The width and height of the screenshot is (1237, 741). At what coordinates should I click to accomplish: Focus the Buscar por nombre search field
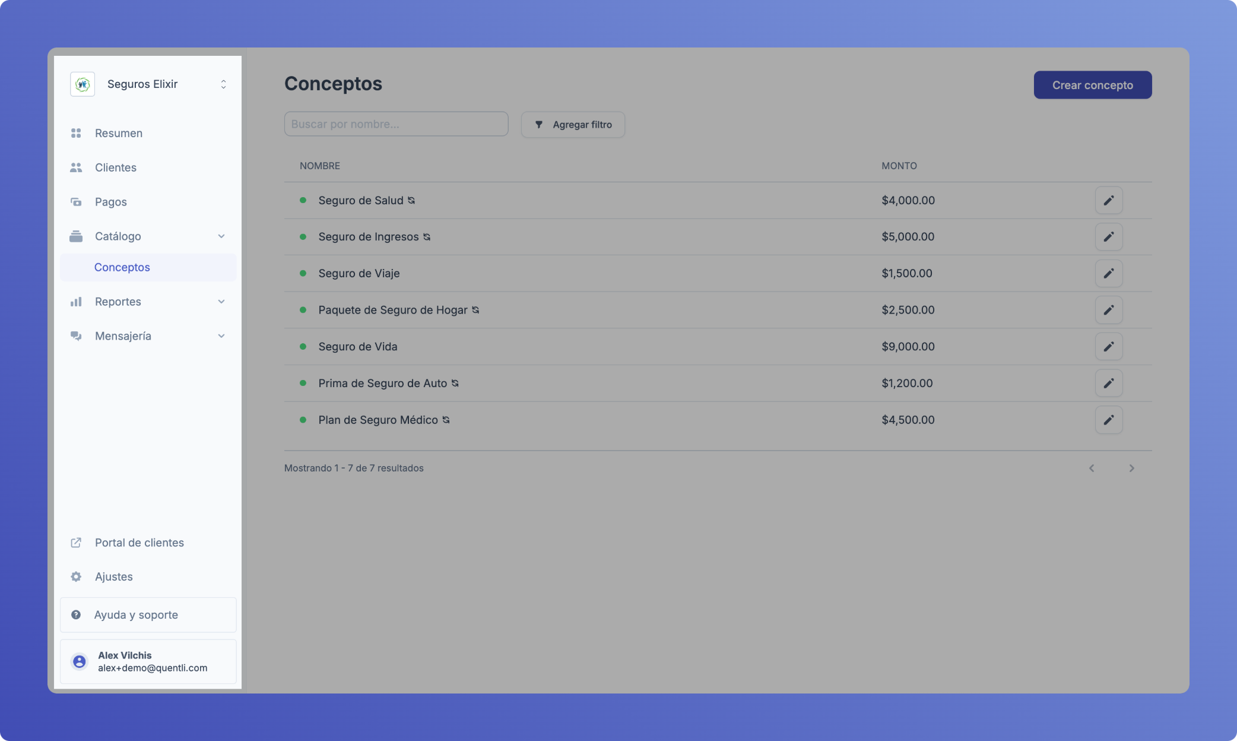click(x=396, y=124)
